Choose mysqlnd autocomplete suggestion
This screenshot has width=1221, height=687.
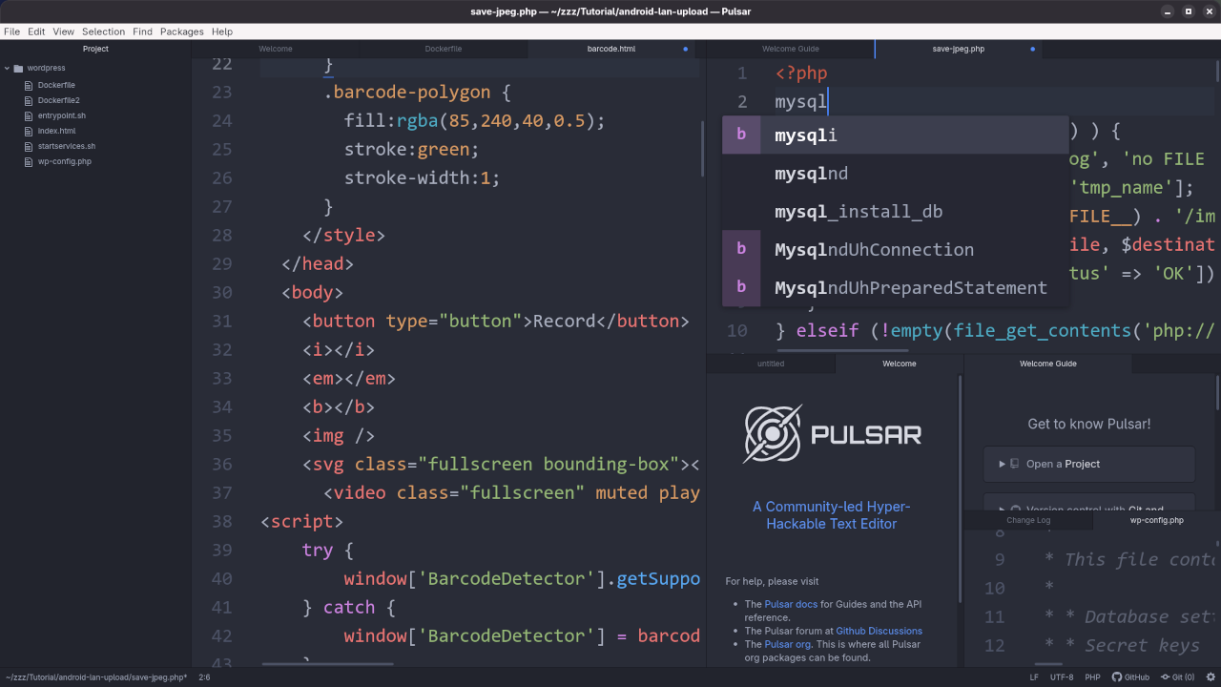[x=895, y=174]
